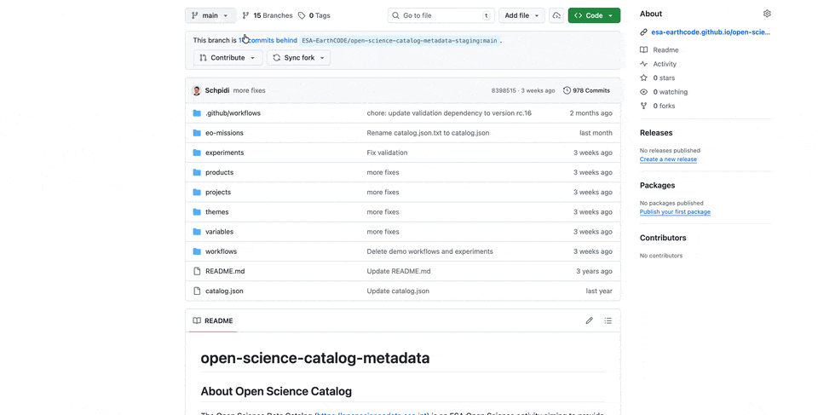The height and width of the screenshot is (415, 818).
Task: Expand the Add file dropdown
Action: tap(521, 15)
